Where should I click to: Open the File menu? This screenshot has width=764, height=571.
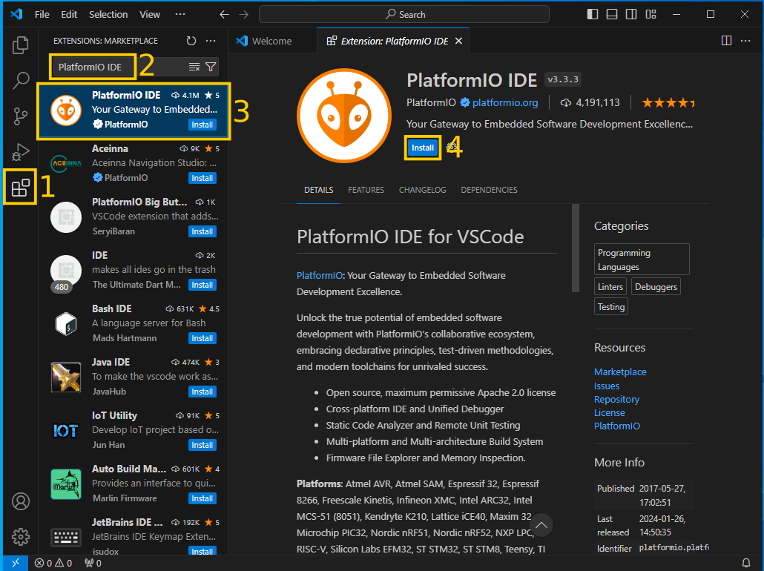(x=42, y=15)
